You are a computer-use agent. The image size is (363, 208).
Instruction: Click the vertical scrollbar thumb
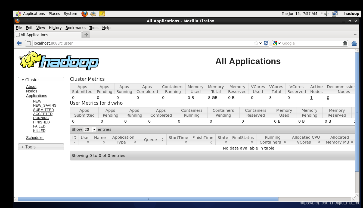(x=357, y=112)
